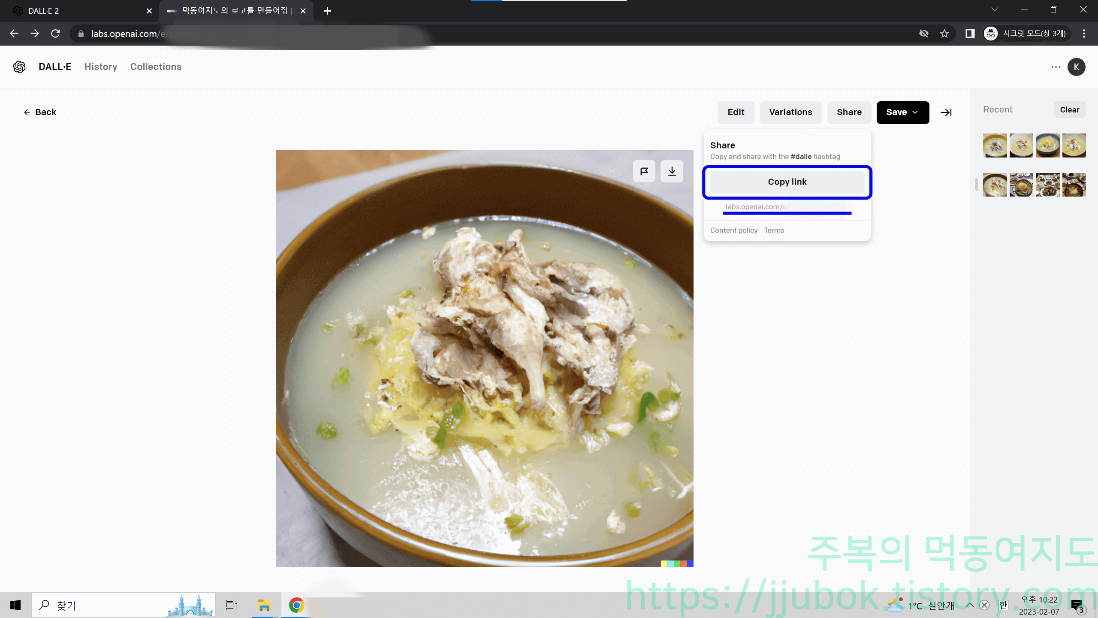The width and height of the screenshot is (1098, 618).
Task: Select the first thumbnail under Recent
Action: point(995,145)
